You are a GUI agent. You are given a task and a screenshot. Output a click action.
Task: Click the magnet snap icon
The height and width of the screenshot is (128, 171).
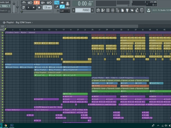point(58,11)
